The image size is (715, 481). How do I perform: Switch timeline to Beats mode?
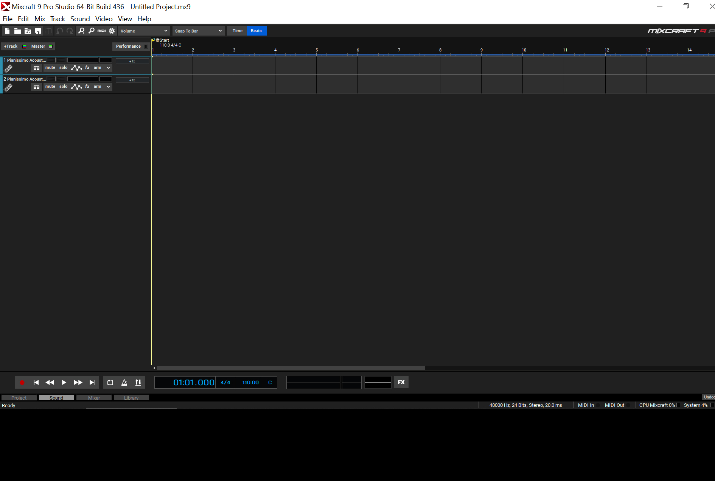(x=256, y=31)
